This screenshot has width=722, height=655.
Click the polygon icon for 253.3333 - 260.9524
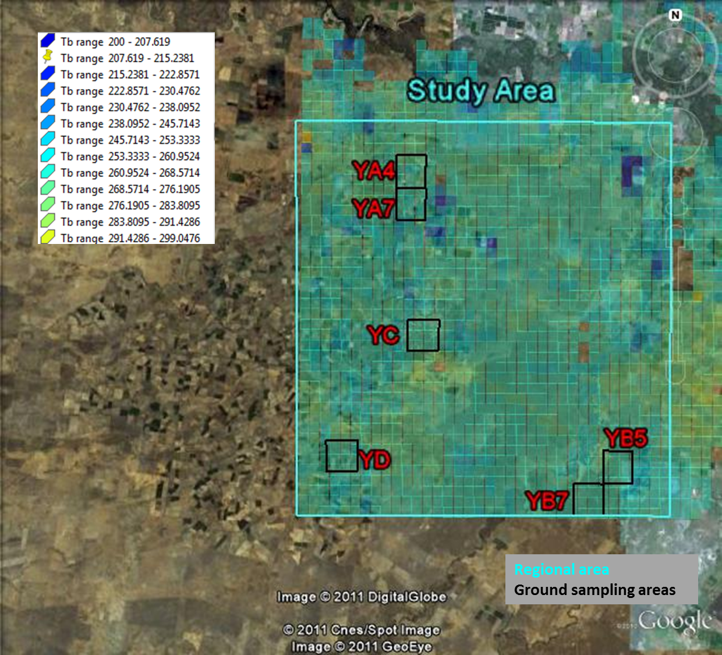tap(48, 156)
